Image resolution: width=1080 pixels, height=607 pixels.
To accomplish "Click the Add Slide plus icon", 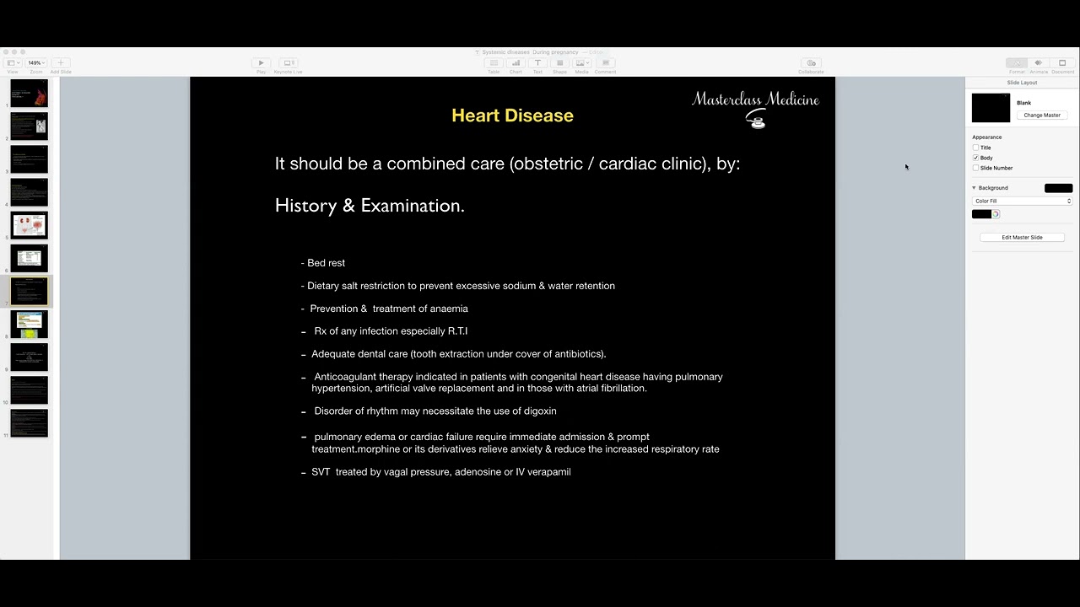I will [60, 62].
